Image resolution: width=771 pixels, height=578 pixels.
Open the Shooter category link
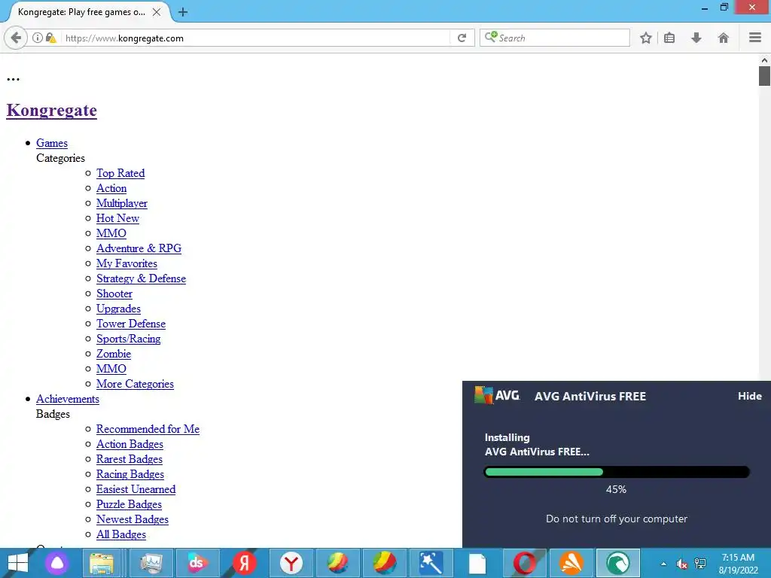point(114,294)
